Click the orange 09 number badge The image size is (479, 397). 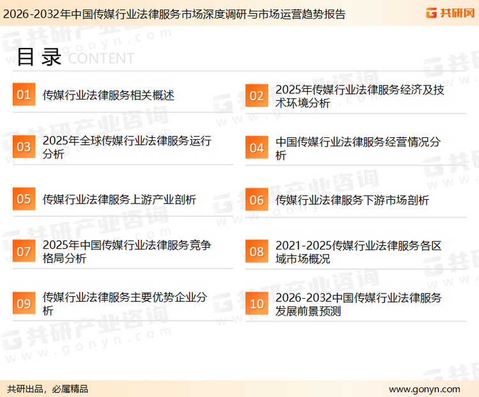point(24,303)
